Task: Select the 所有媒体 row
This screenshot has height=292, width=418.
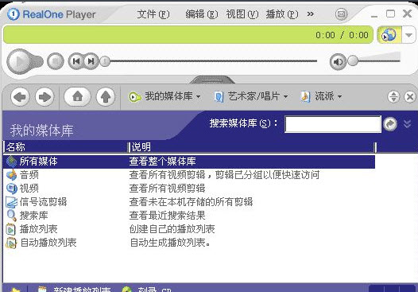Action: (189, 162)
